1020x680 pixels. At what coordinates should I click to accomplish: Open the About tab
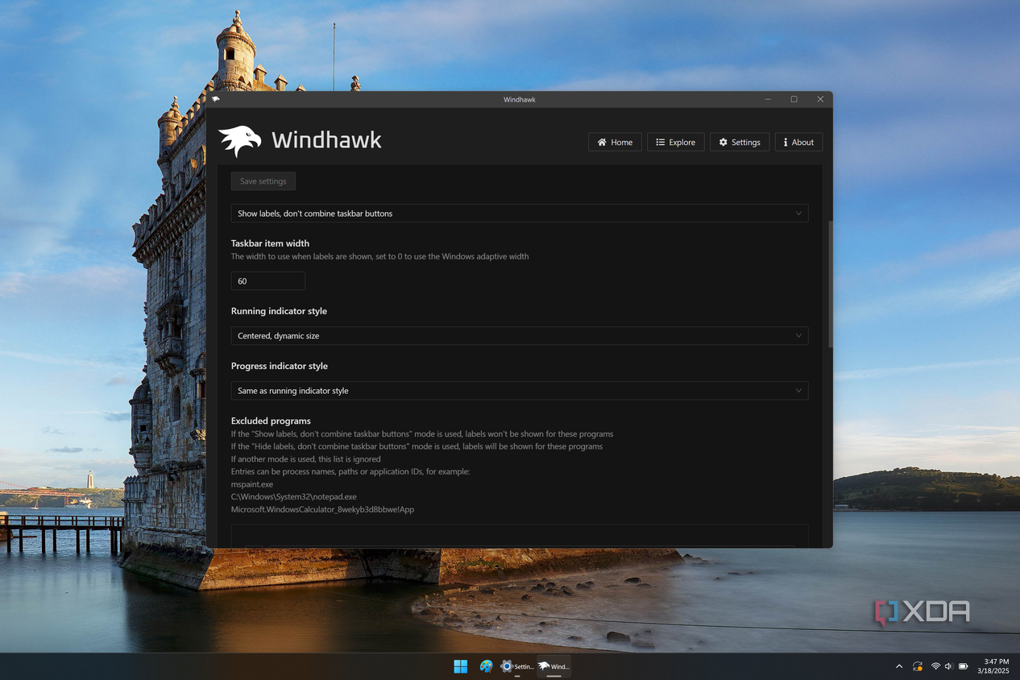point(798,142)
